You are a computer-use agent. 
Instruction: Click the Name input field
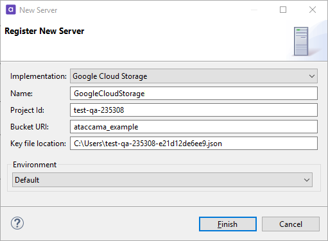[x=194, y=94]
